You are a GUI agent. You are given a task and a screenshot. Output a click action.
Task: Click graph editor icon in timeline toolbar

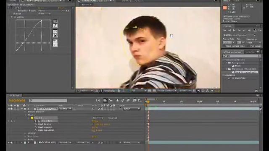tap(140, 101)
